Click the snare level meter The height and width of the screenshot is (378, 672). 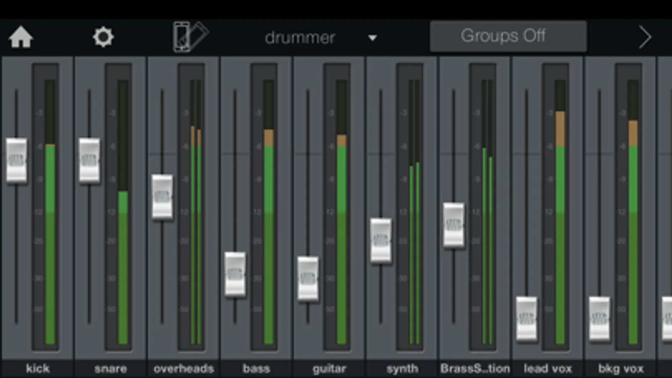coord(123,212)
